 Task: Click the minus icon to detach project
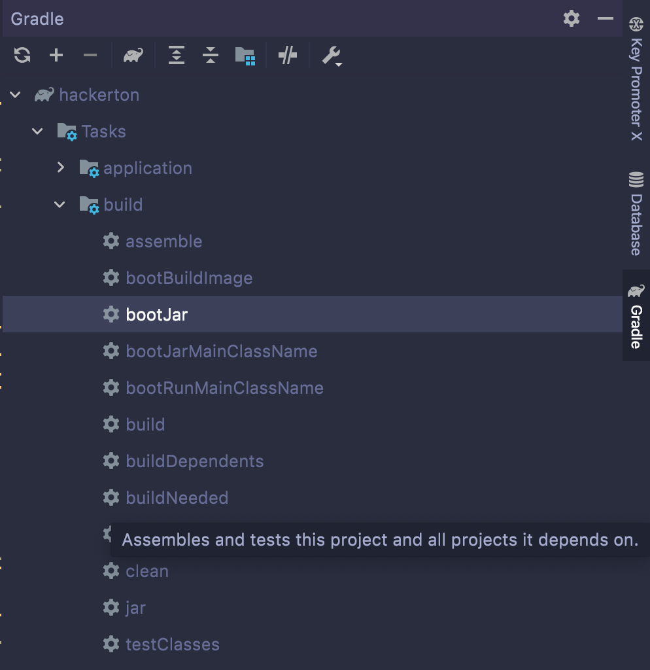(90, 55)
